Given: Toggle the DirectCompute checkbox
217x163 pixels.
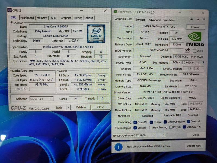Looking at the screenshot, I should [x=165, y=122].
